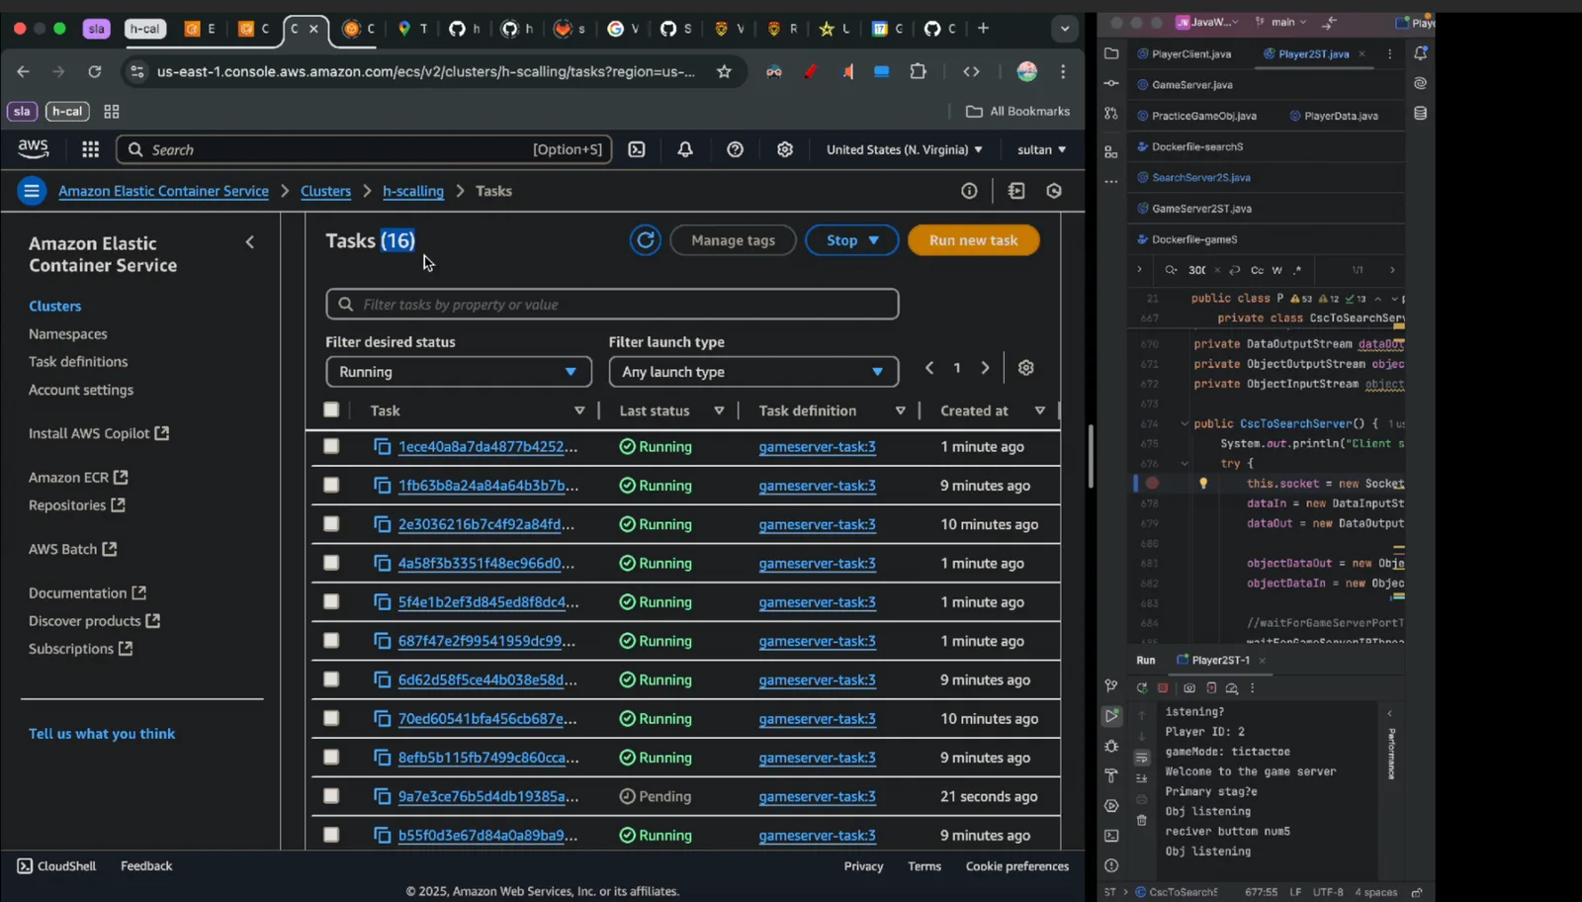
Task: Open table preferences gear for Tasks
Action: [1026, 368]
